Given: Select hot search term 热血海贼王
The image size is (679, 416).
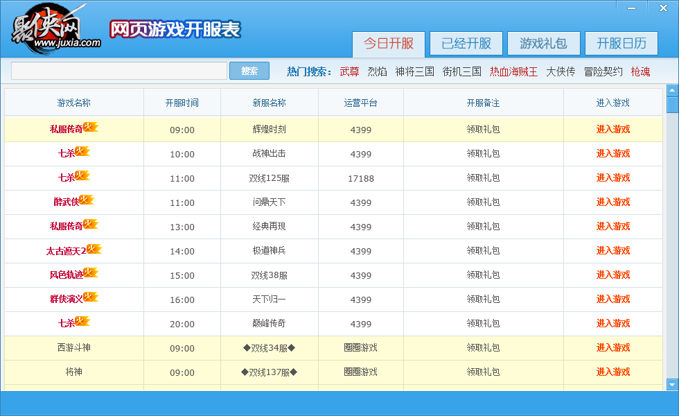Looking at the screenshot, I should tap(513, 71).
